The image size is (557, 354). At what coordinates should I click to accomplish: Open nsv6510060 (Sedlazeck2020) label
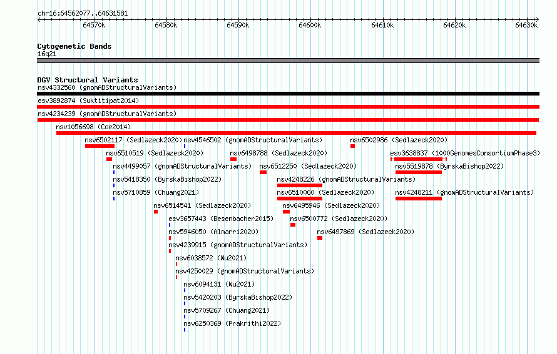(x=325, y=192)
